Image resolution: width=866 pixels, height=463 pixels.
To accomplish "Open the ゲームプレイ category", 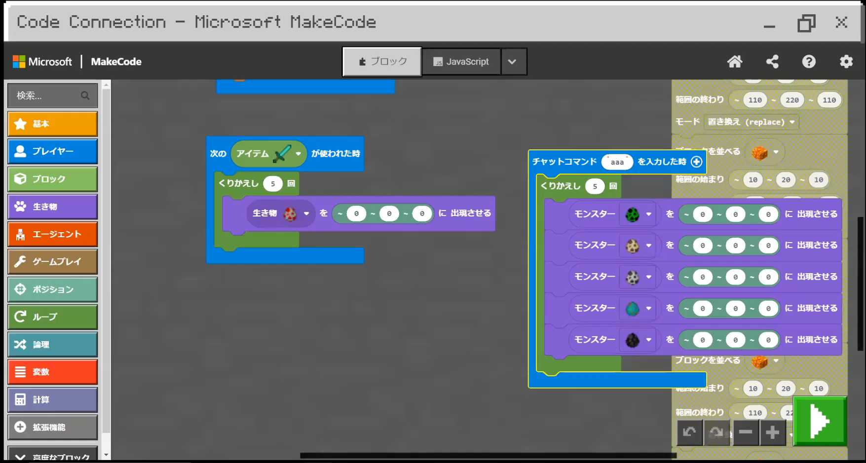I will pos(53,262).
